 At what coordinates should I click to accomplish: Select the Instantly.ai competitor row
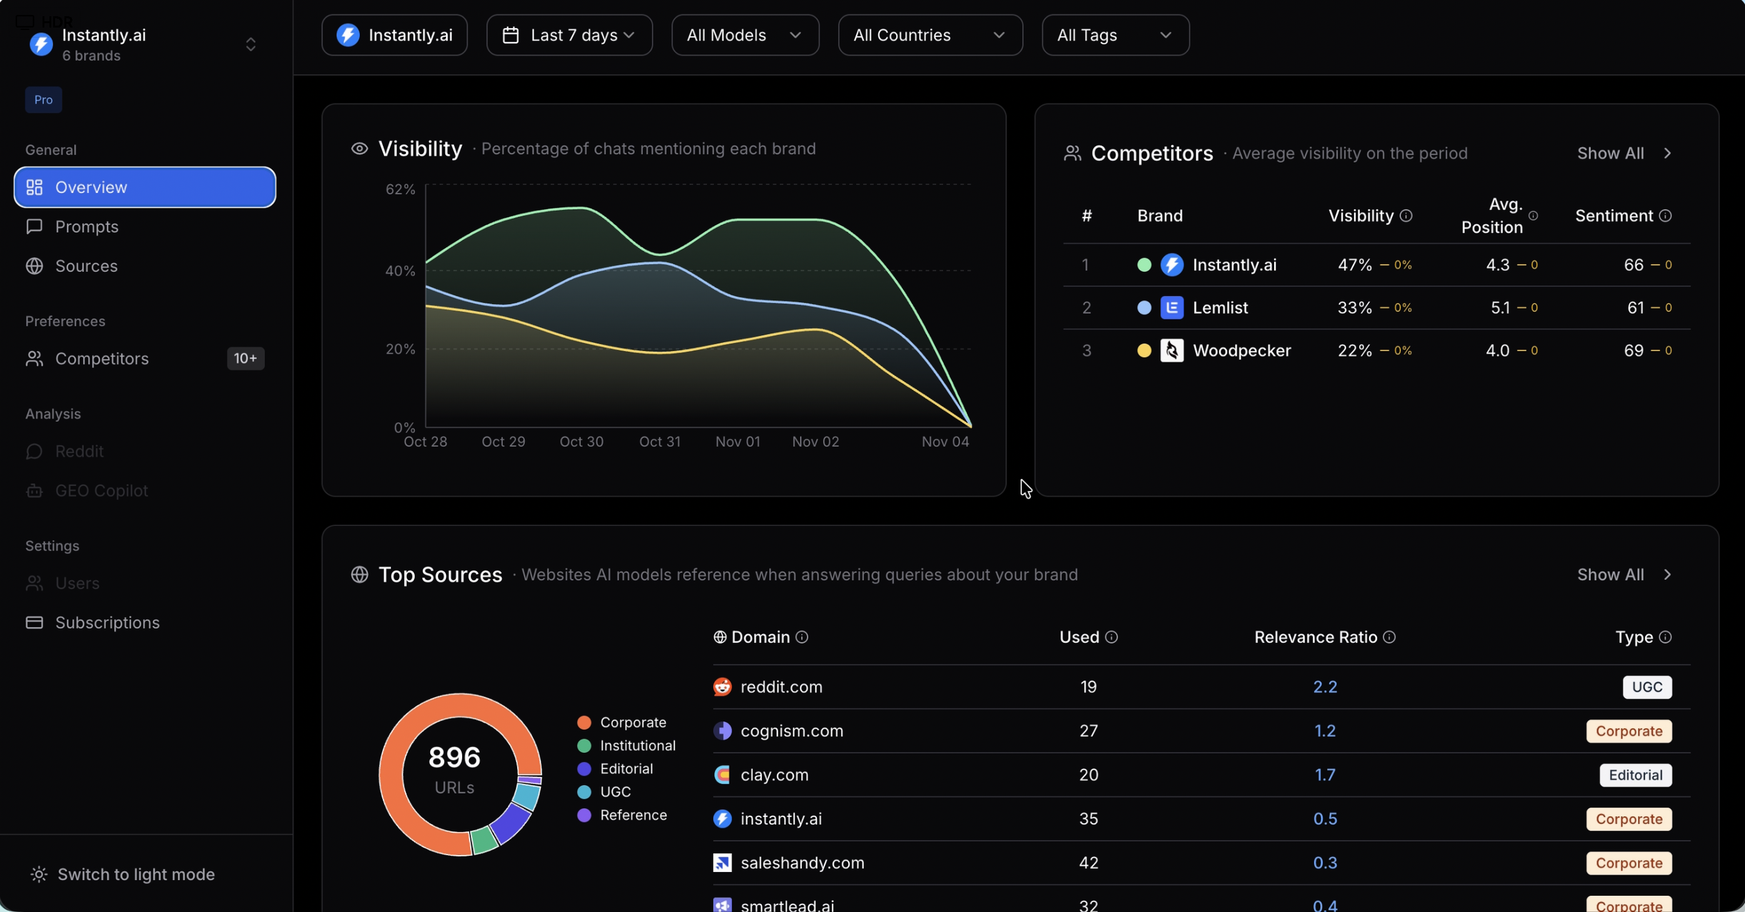tap(1377, 265)
